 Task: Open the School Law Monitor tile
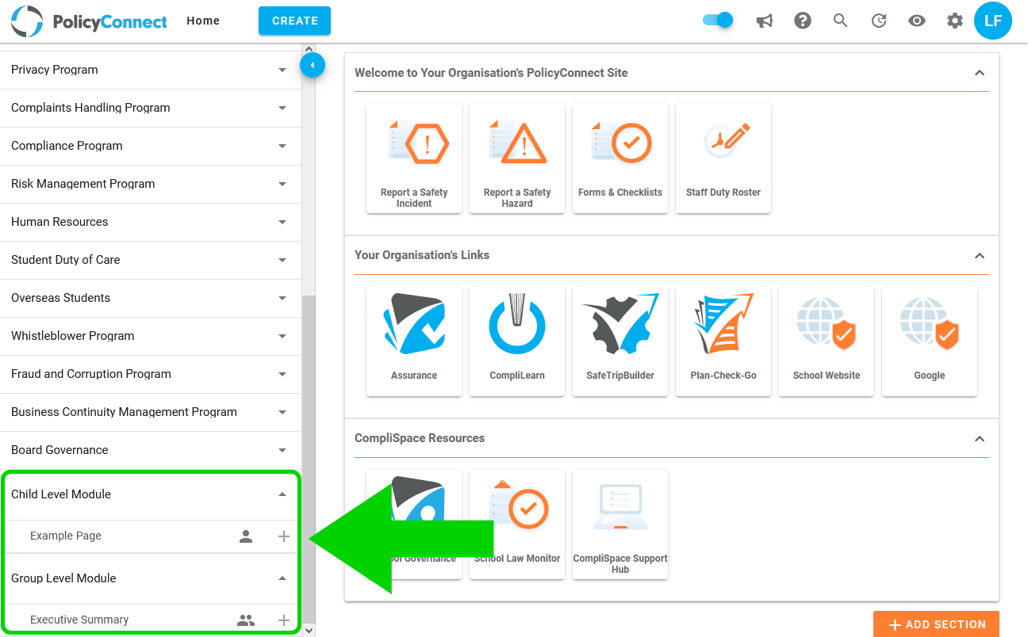pyautogui.click(x=517, y=524)
